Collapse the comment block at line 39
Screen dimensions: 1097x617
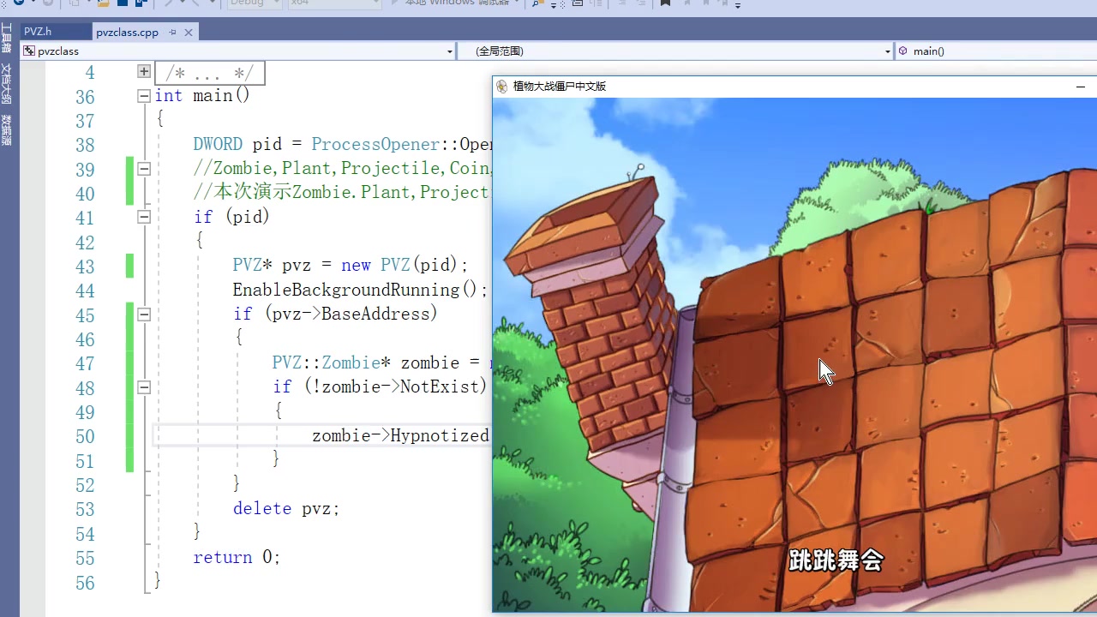[x=144, y=169]
